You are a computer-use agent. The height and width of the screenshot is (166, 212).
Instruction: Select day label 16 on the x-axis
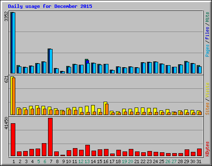click(x=106, y=161)
